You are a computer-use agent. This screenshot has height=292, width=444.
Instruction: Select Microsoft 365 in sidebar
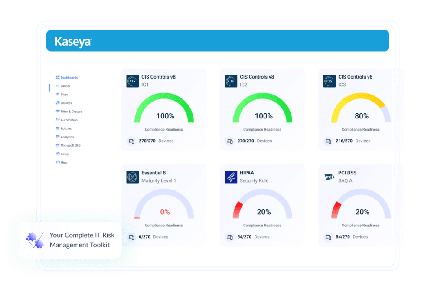click(70, 145)
